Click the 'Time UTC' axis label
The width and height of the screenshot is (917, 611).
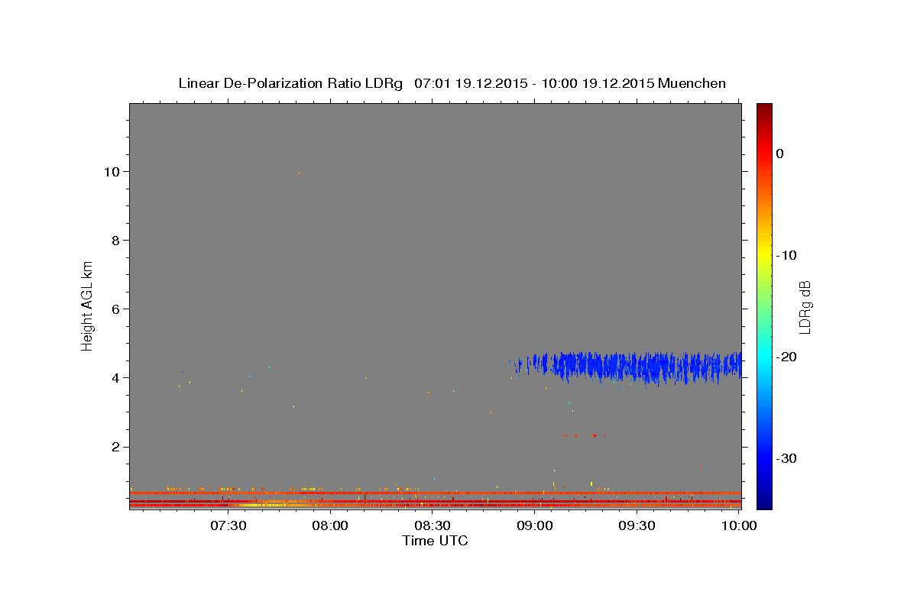435,541
